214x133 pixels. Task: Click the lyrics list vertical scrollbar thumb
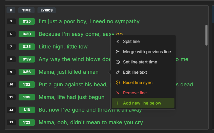click(x=206, y=35)
